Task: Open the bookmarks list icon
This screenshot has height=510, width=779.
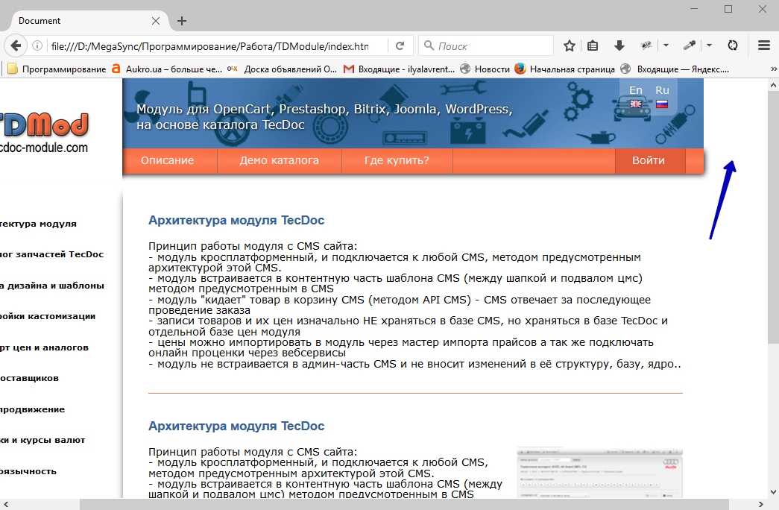Action: pos(593,45)
